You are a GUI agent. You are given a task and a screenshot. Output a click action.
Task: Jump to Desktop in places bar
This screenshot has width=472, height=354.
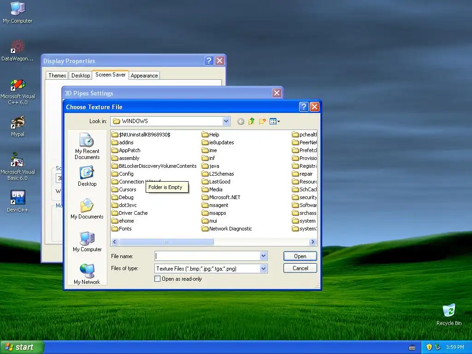[87, 176]
